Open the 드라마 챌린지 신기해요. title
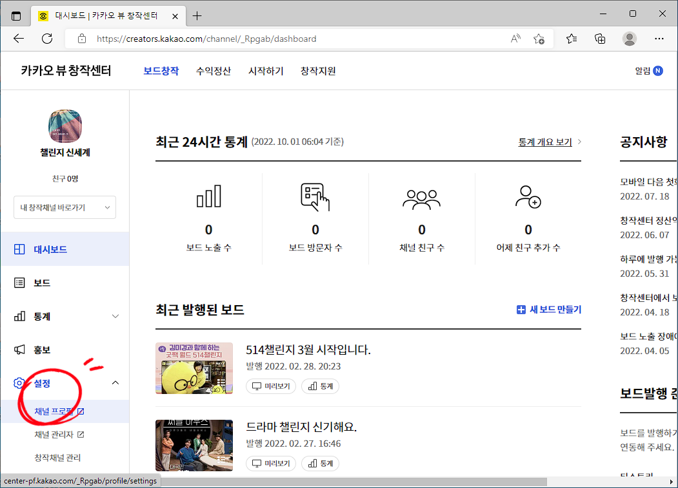Viewport: 678px width, 488px height. pyautogui.click(x=301, y=427)
